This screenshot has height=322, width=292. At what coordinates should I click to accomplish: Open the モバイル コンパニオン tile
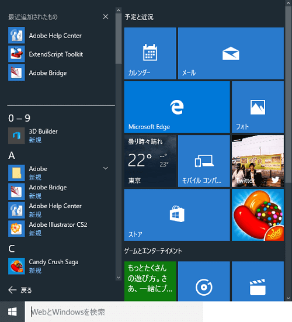click(x=204, y=161)
